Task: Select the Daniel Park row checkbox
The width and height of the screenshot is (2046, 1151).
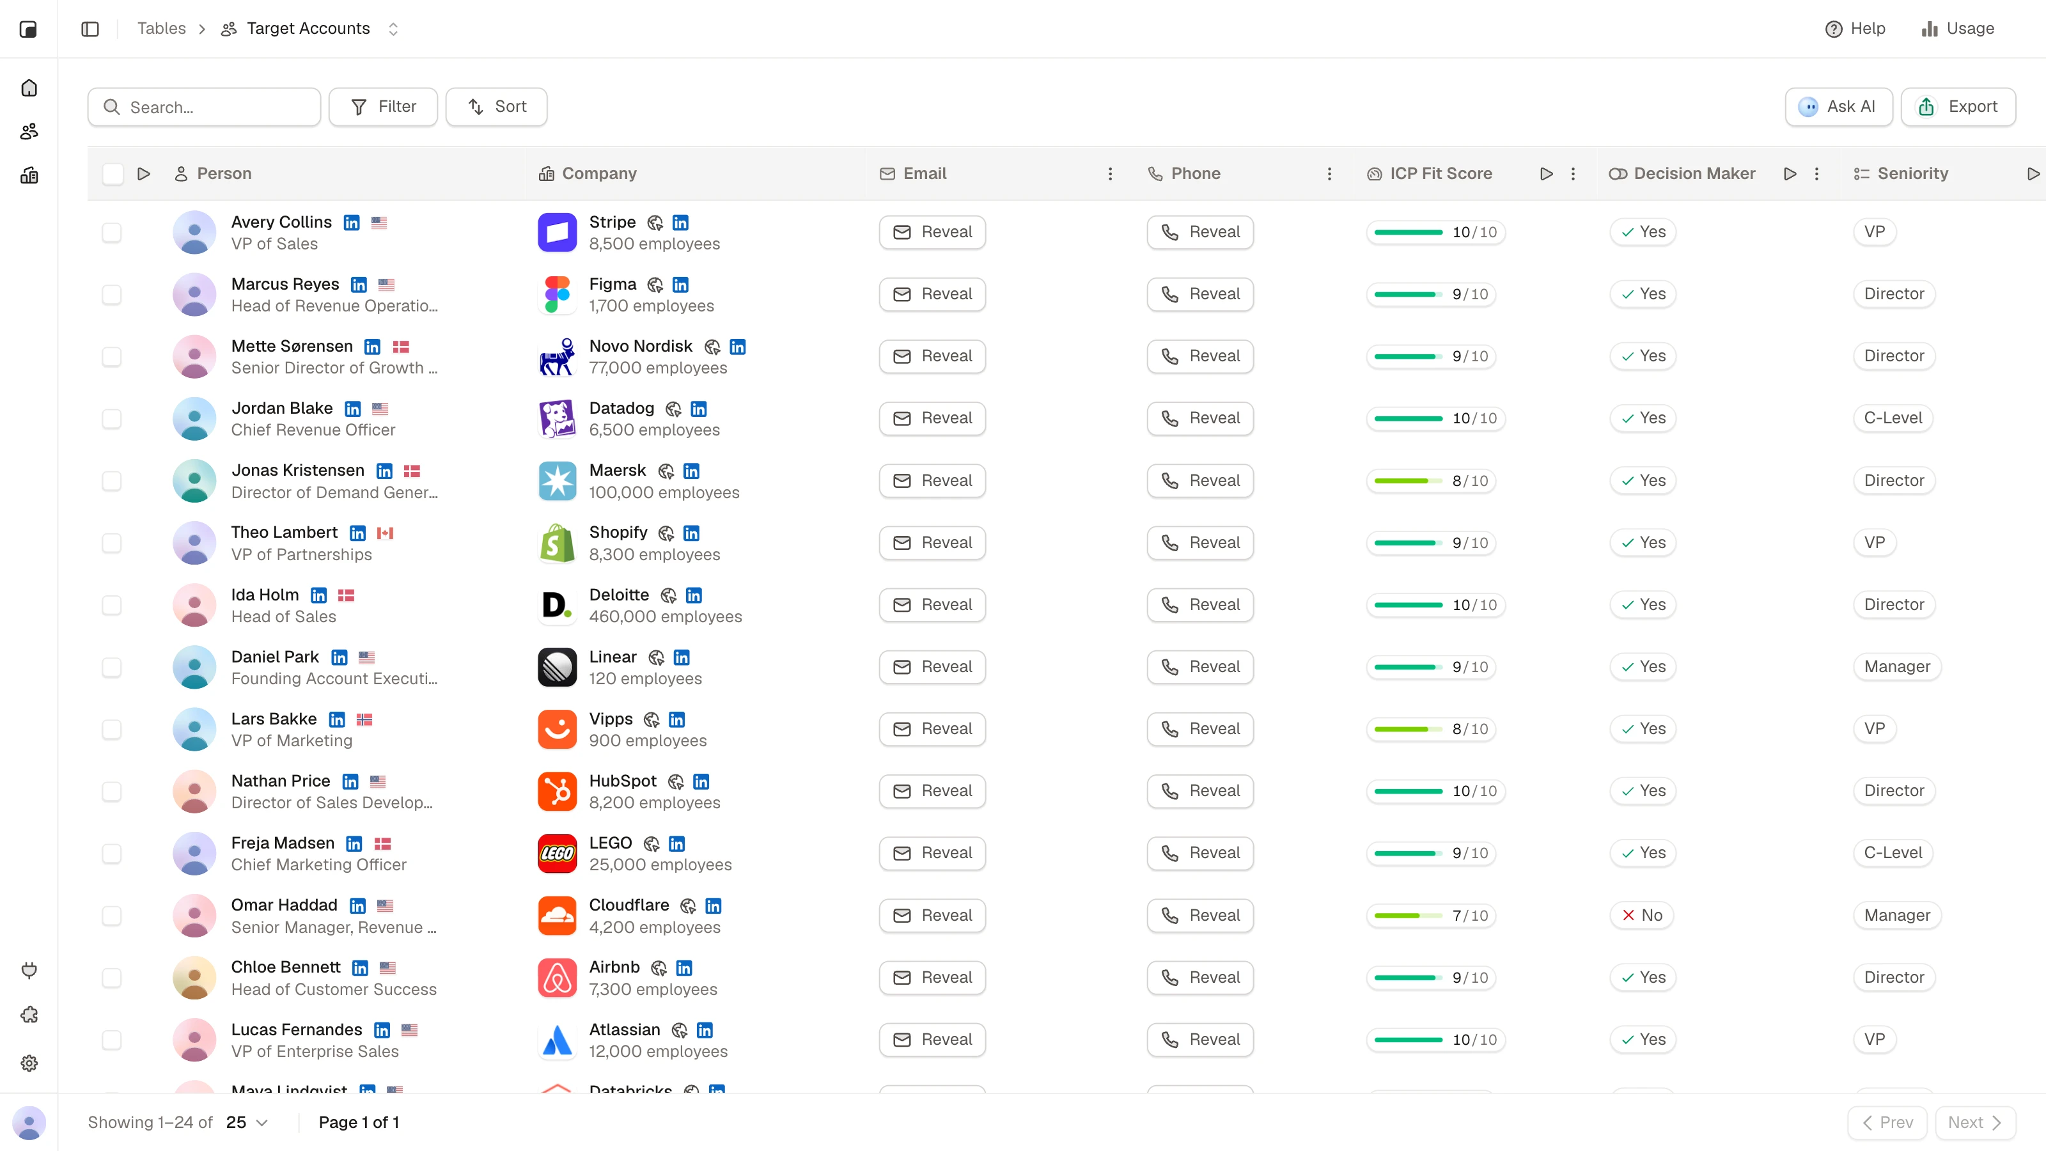Action: tap(112, 667)
